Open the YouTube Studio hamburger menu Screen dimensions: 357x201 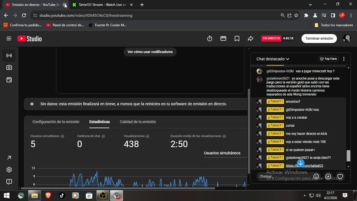9,39
